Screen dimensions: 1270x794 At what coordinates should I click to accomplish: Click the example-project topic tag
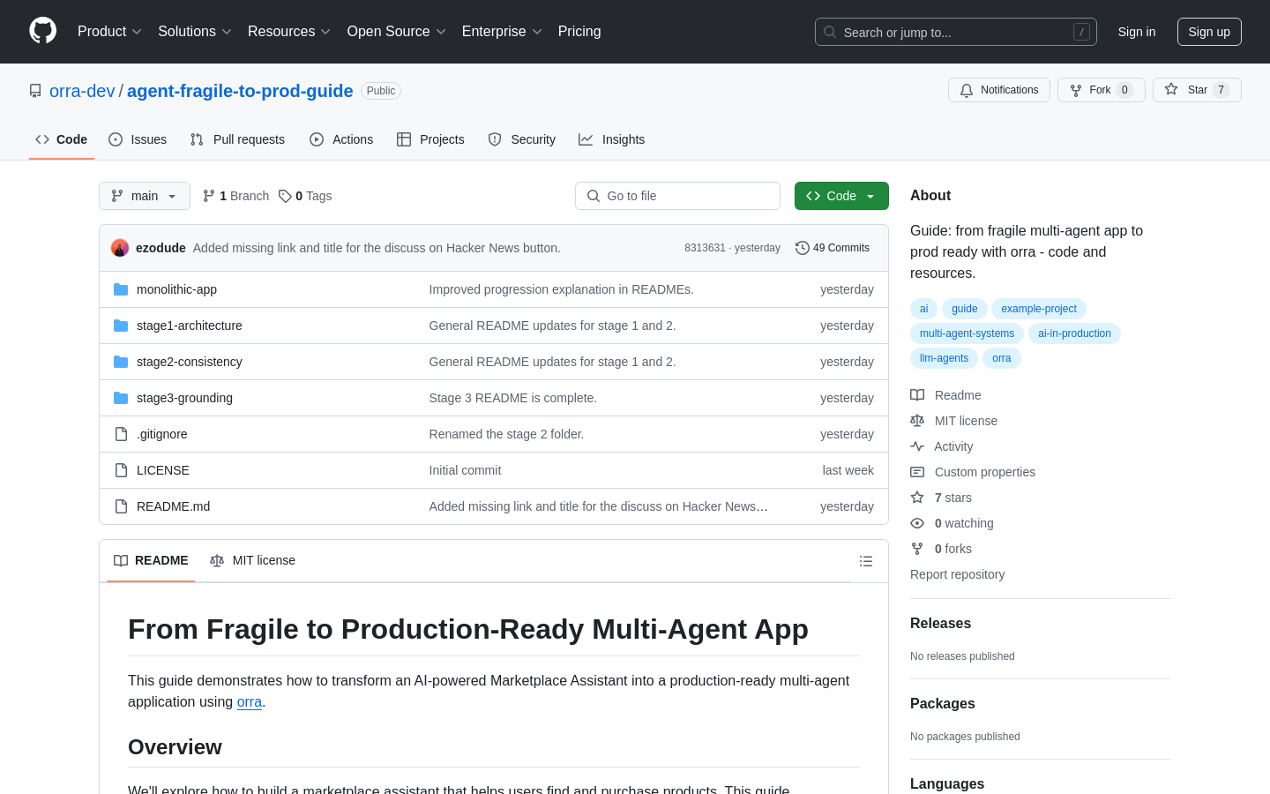(x=1039, y=309)
